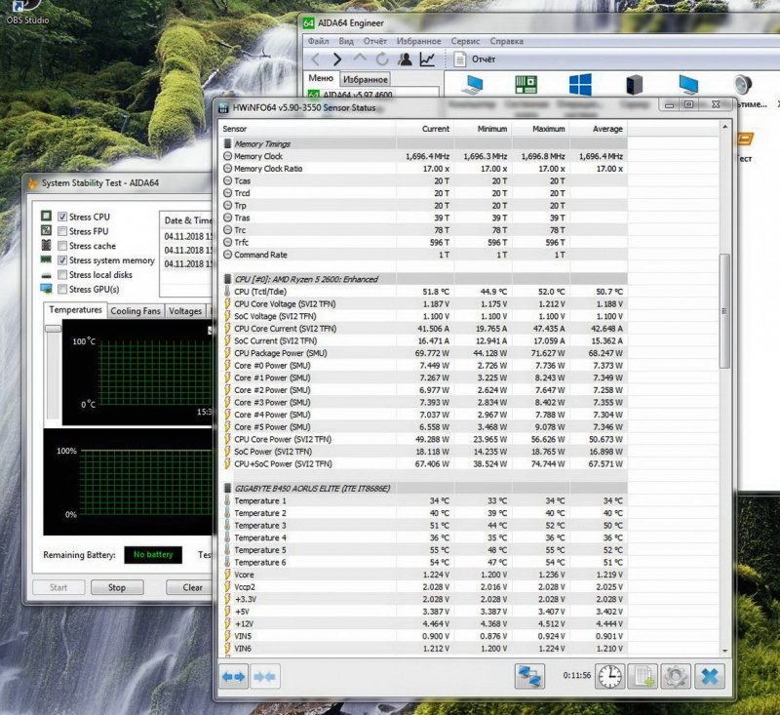The width and height of the screenshot is (780, 715).
Task: Click the logging sheet icon in HWiNFO64
Action: tap(643, 677)
